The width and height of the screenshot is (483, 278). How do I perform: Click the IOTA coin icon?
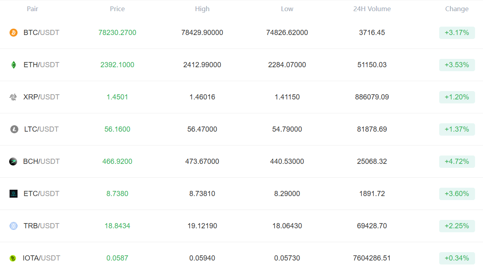coord(13,258)
